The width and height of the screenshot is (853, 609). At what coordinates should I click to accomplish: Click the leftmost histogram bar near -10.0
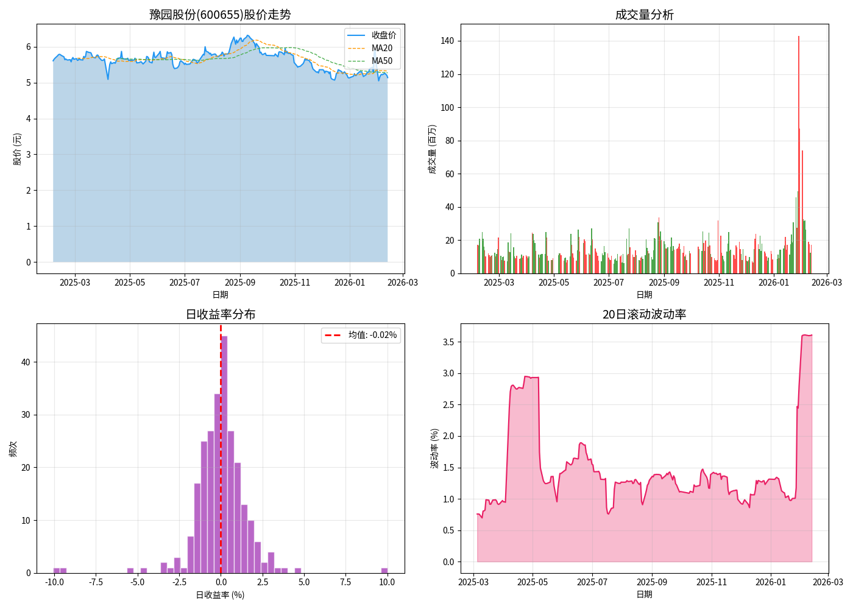57,571
